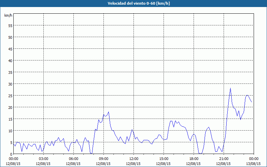
Task: Click the curve peak near 18 km/h after 09:00
Action: 108,112
